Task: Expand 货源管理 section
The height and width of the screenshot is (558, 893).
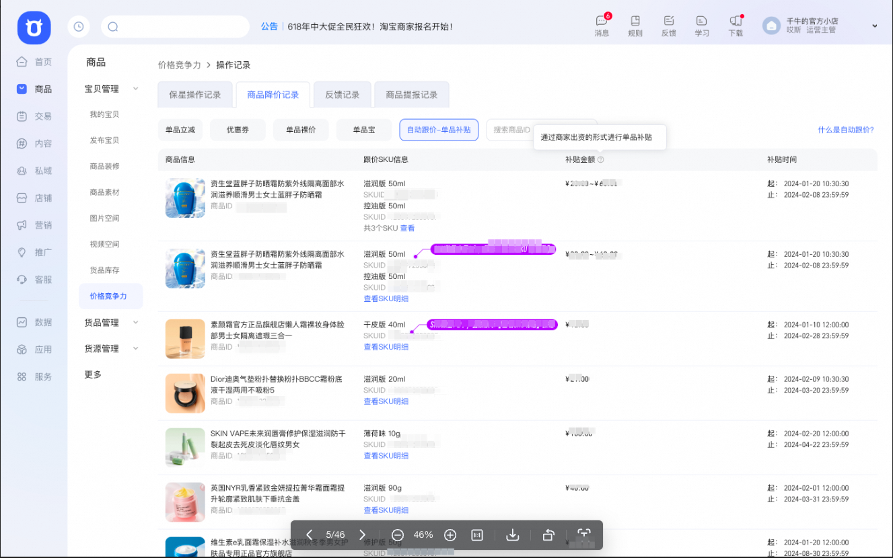Action: point(136,349)
